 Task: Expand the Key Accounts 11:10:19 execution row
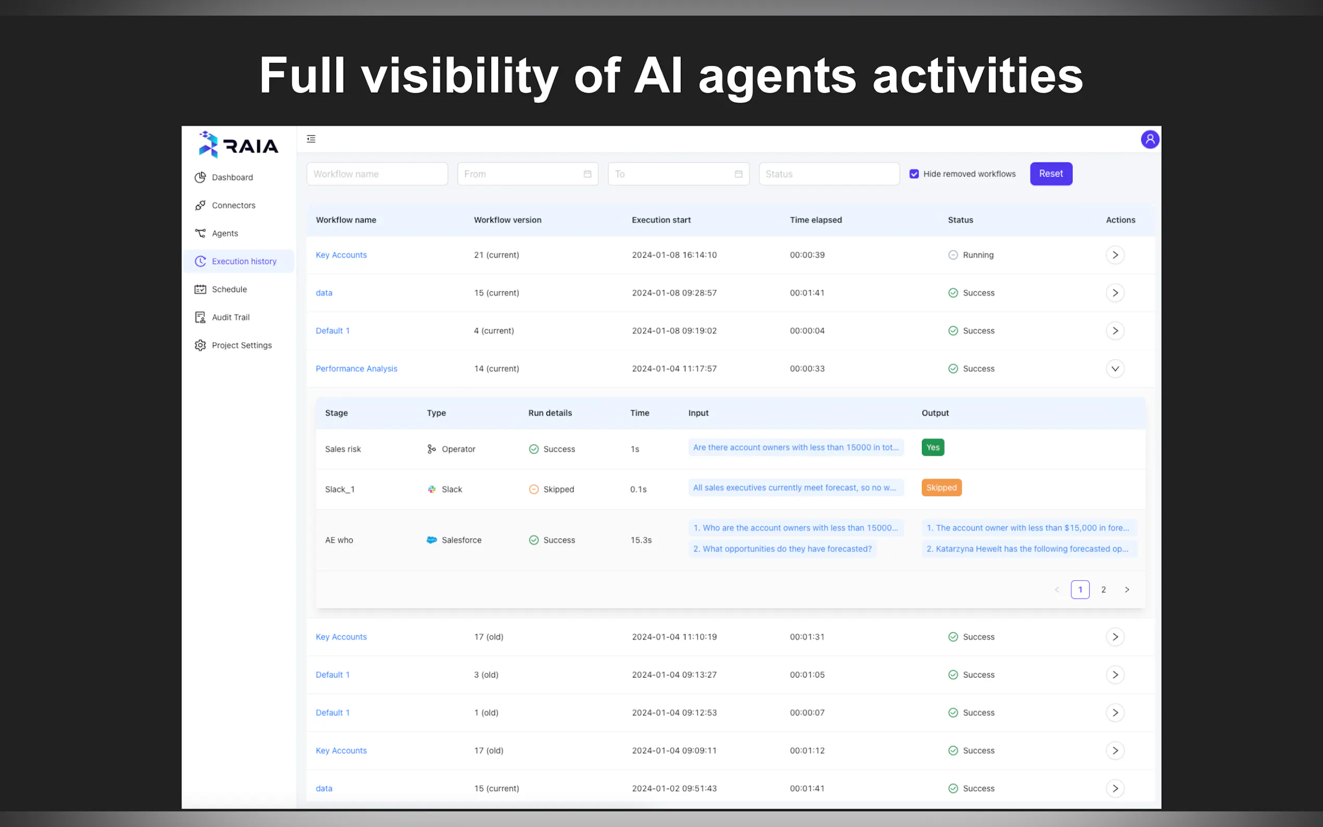pyautogui.click(x=1115, y=637)
